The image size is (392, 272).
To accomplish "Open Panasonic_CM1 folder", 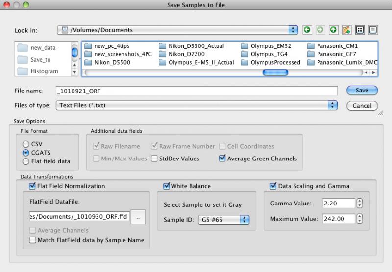I will tap(333, 46).
